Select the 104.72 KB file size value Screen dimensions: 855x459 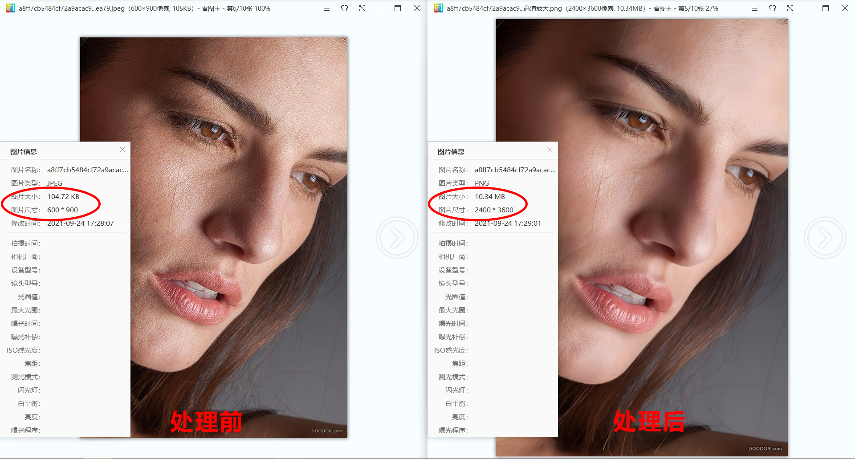(63, 197)
